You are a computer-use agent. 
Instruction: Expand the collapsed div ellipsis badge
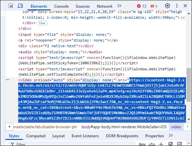[x=183, y=18]
